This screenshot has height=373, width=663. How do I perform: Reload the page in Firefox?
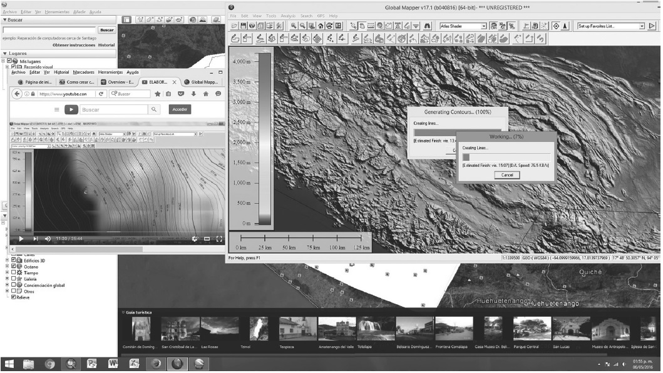click(101, 94)
